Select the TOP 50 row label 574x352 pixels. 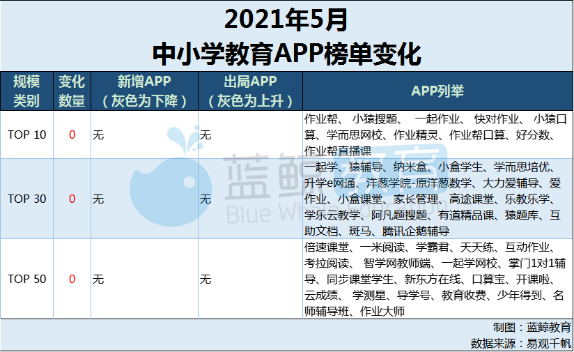coord(27,279)
